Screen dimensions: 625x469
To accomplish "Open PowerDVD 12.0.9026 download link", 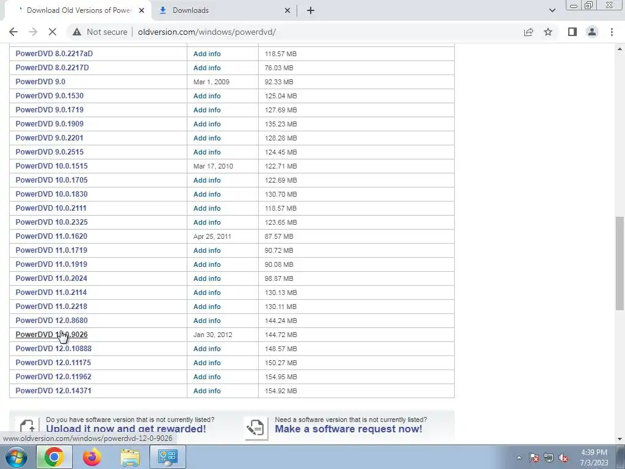I will (x=51, y=335).
